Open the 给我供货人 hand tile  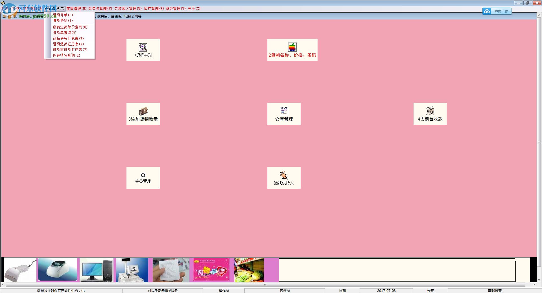(284, 178)
